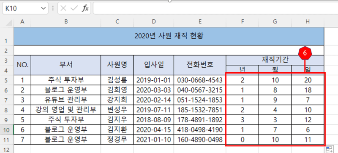Image resolution: width=338 pixels, height=153 pixels.
Task: Click the date cell 2020-04-15
Action: click(x=153, y=129)
